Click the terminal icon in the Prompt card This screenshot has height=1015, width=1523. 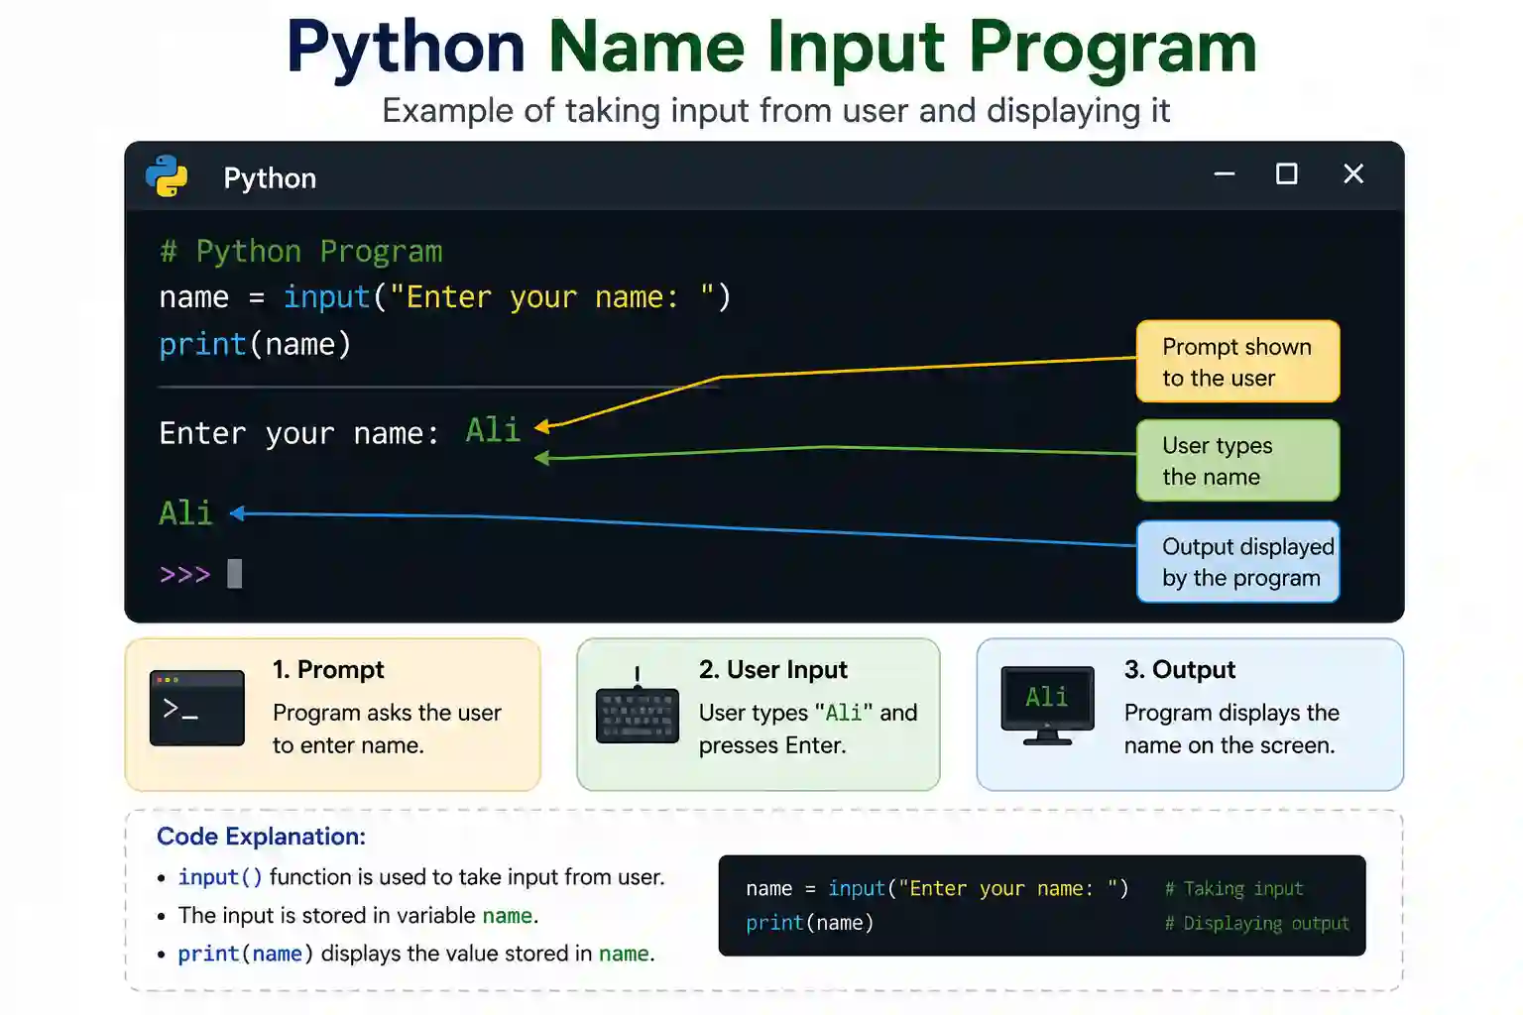(196, 708)
